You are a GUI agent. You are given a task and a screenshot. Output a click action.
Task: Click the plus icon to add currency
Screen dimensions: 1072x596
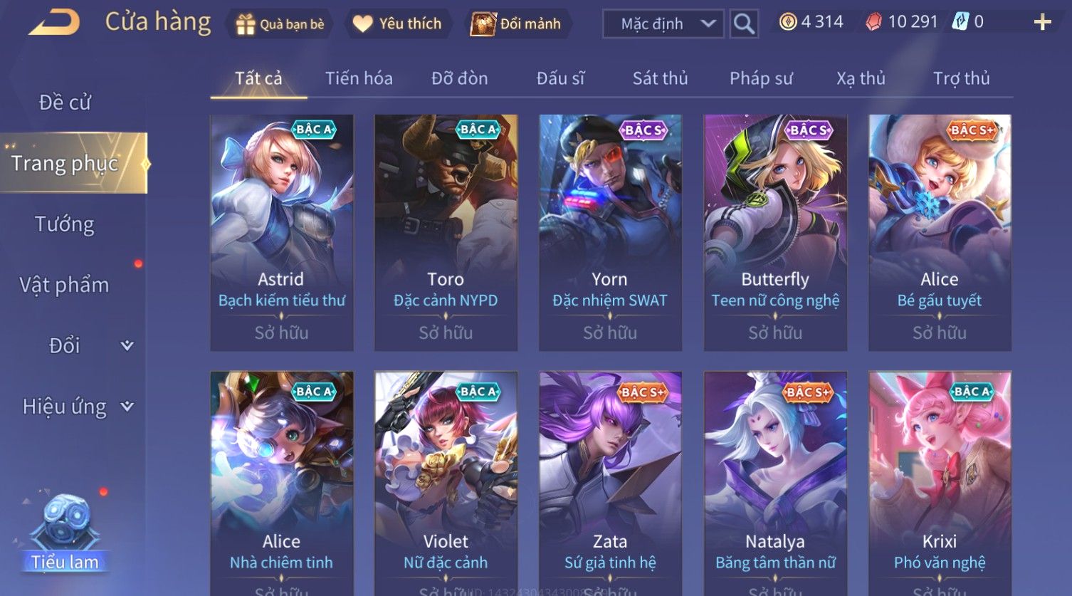1042,22
